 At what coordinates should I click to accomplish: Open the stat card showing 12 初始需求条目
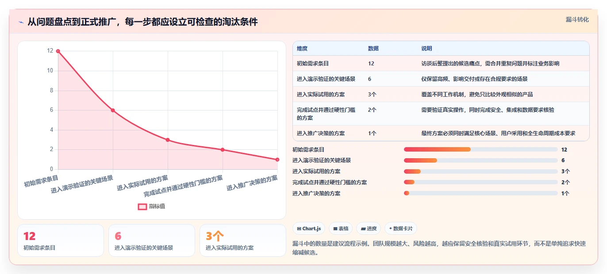tap(61, 240)
